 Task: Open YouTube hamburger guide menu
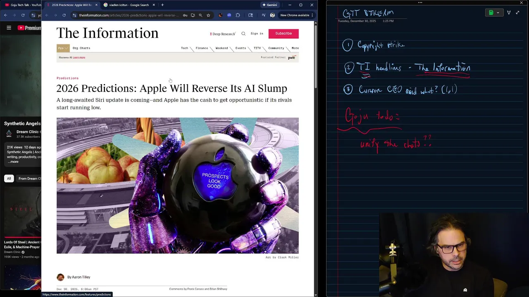point(9,28)
